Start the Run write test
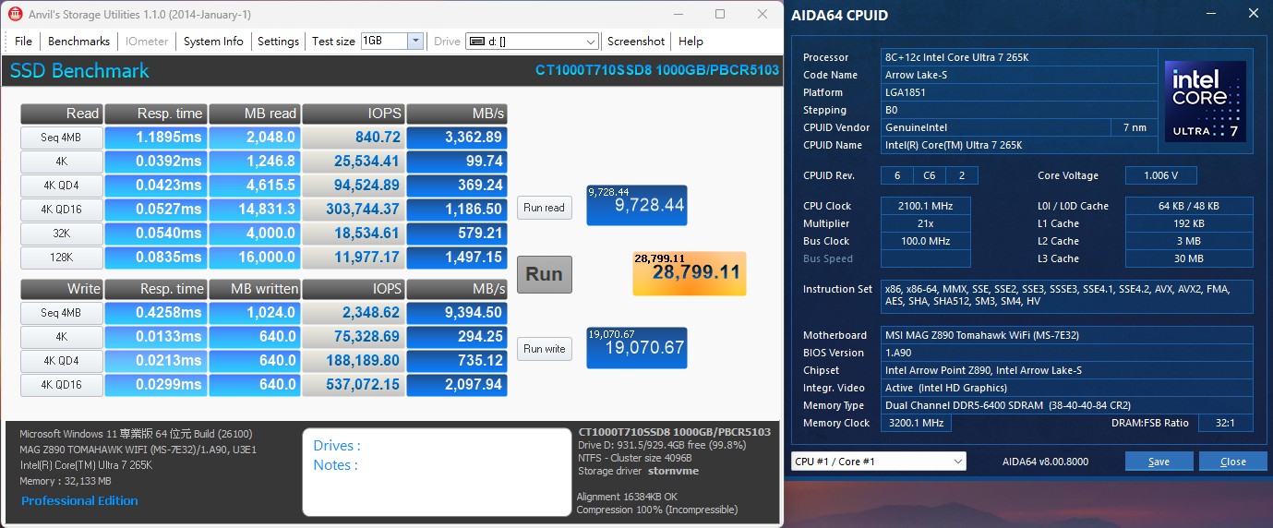 [544, 348]
